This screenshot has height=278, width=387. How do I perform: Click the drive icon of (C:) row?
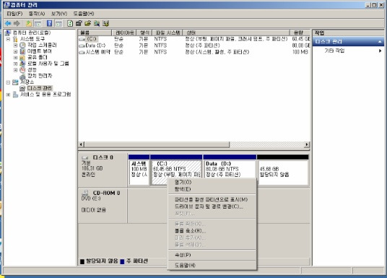82,39
